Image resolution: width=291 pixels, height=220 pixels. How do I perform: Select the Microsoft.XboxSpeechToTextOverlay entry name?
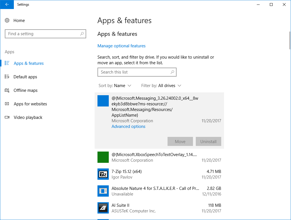[x=154, y=154]
